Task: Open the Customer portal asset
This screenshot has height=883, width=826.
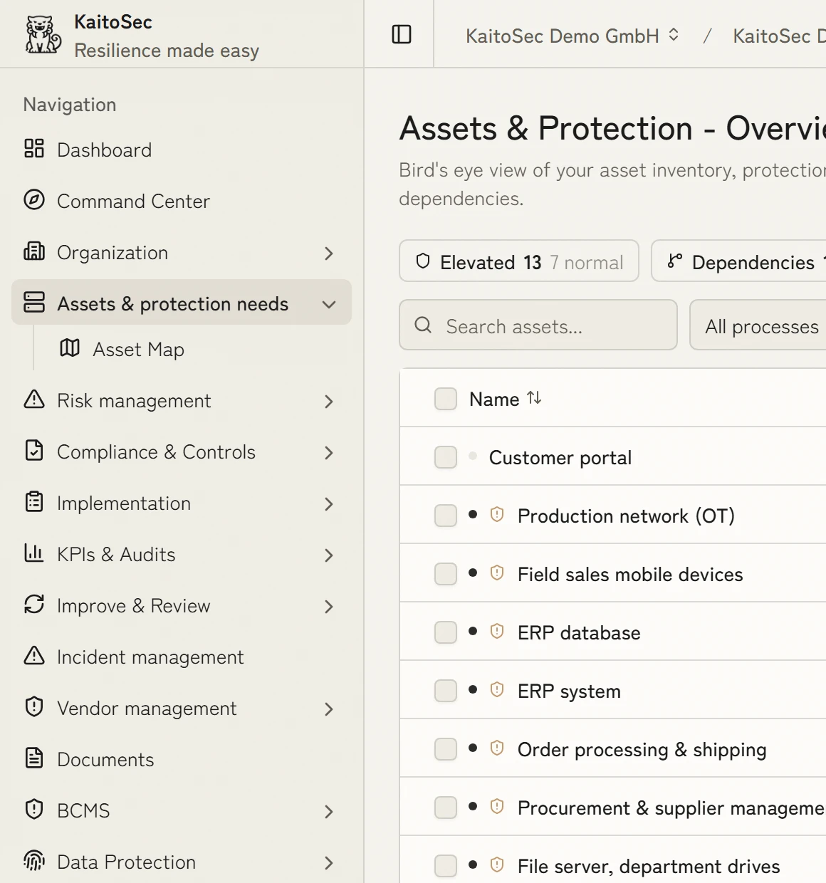Action: 560,457
